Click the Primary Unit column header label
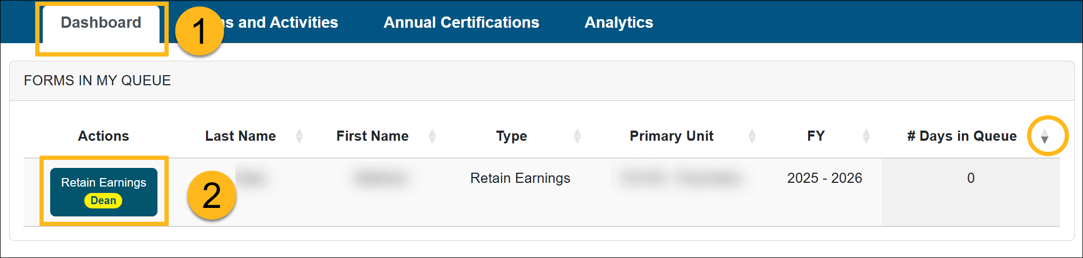 coord(671,136)
